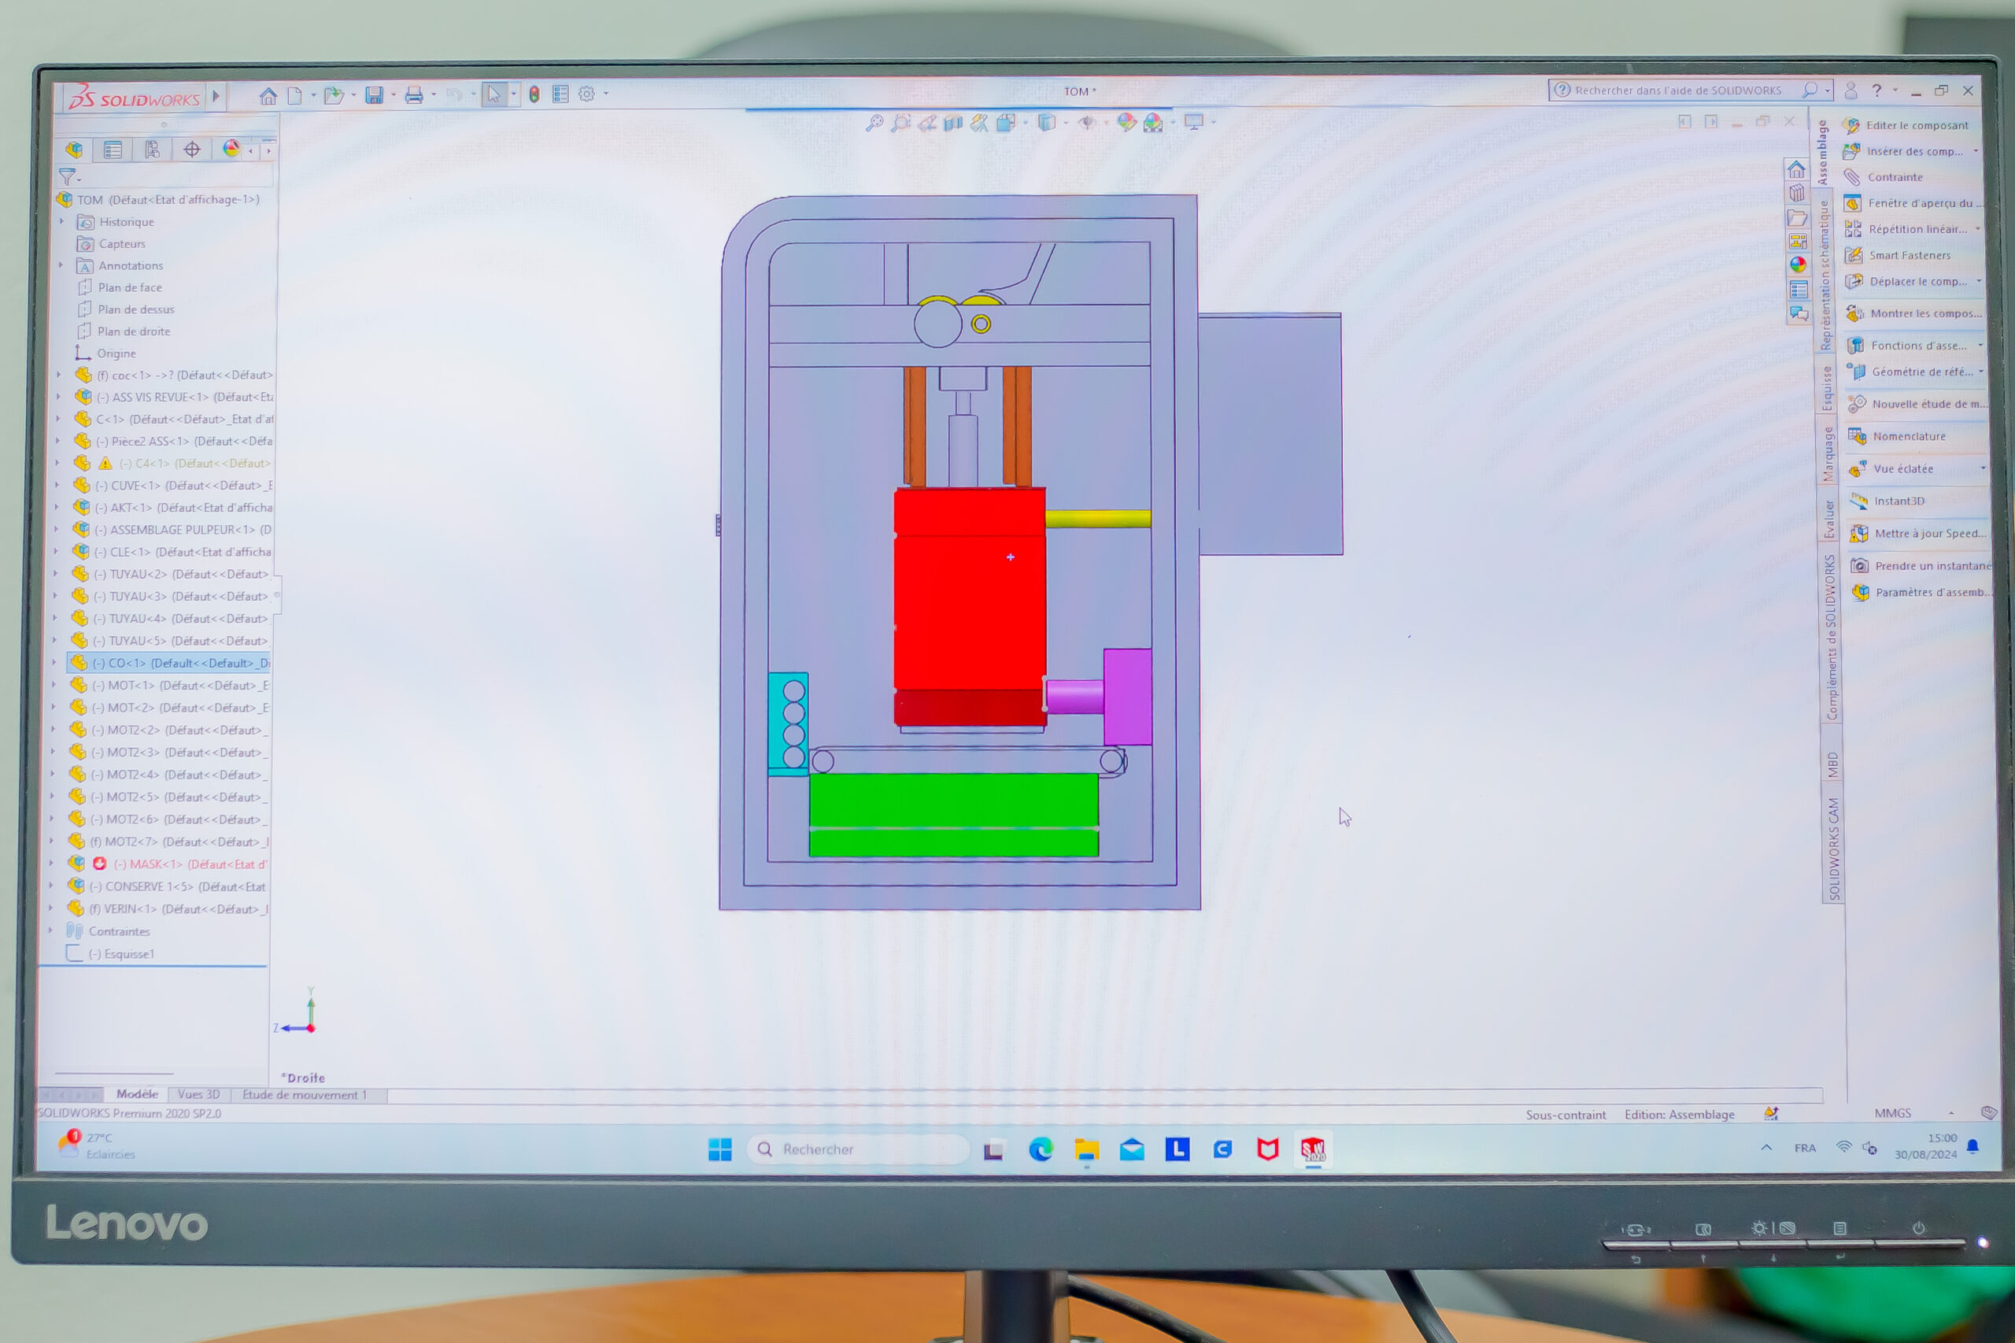Select the Evaluer vertical tab
Viewport: 2015px width, 1343px height.
tap(1829, 520)
